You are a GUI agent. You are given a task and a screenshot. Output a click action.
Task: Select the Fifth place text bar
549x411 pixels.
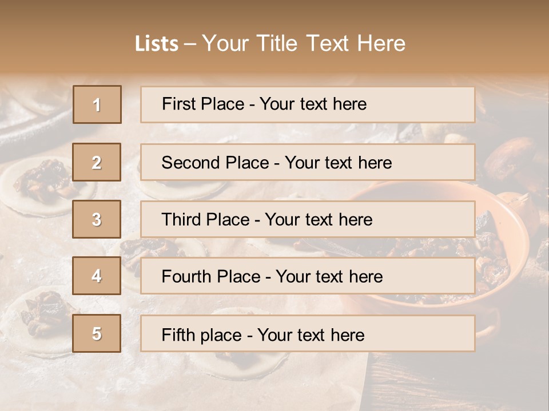pyautogui.click(x=308, y=333)
